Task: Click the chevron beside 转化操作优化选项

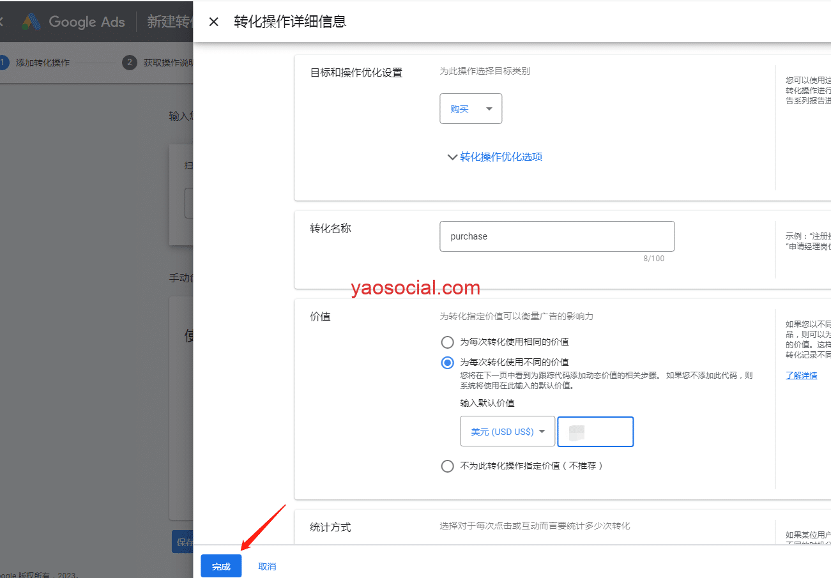Action: [x=452, y=157]
